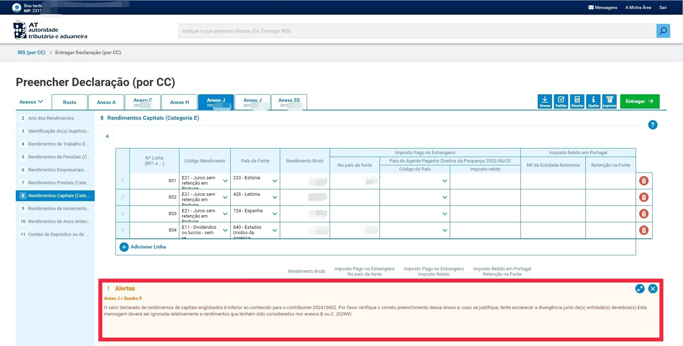Close the Alertas panel

pyautogui.click(x=653, y=289)
